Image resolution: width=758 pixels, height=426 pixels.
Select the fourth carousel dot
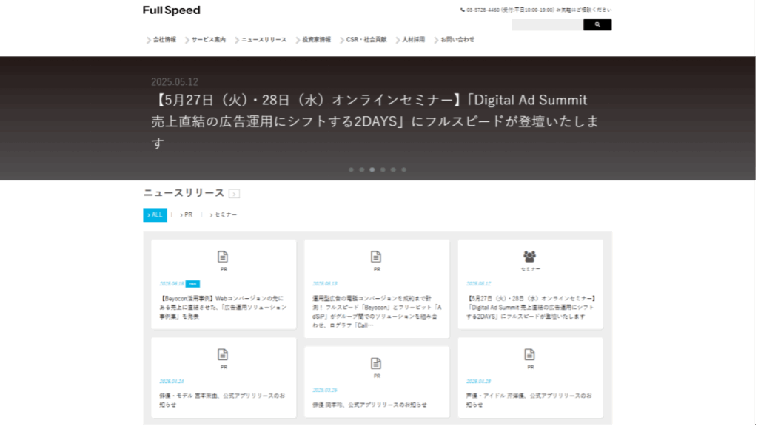[383, 169]
